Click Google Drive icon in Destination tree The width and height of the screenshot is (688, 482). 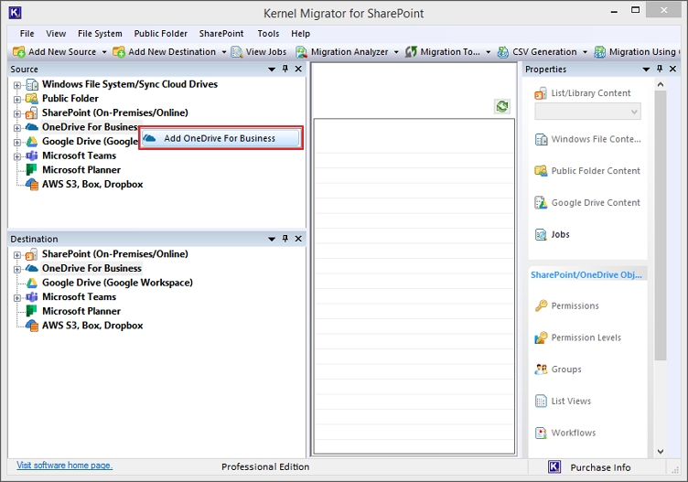pos(32,283)
